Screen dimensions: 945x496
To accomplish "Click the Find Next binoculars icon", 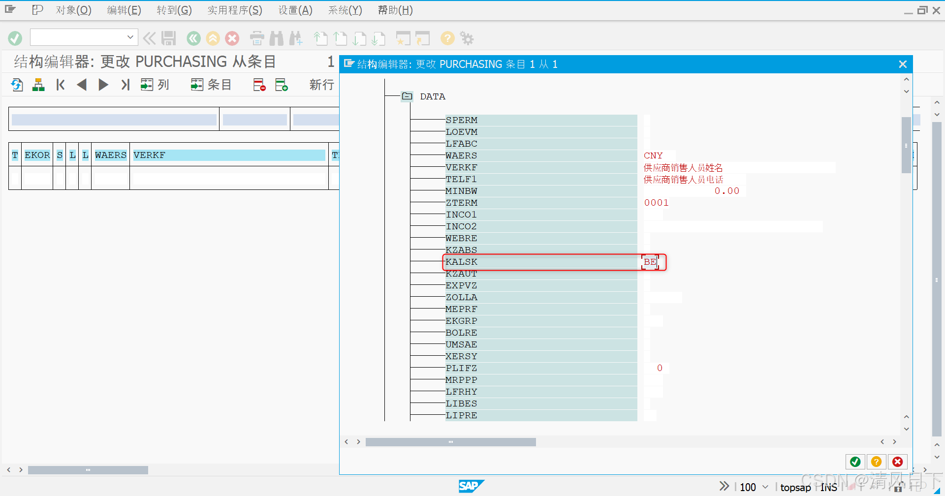I will tap(296, 38).
